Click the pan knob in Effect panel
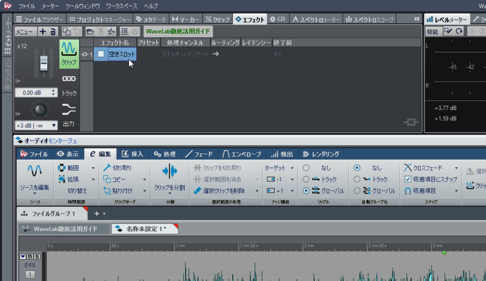The width and height of the screenshot is (486, 281). click(39, 109)
